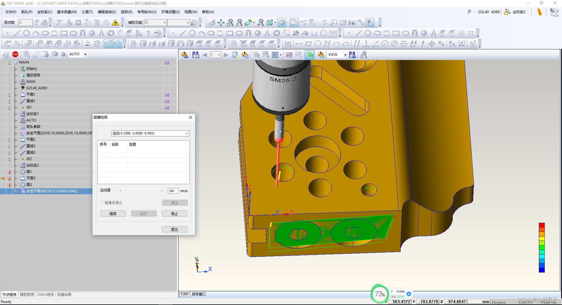
Task: Open the RPS alignment tool
Action: pyautogui.click(x=49, y=44)
